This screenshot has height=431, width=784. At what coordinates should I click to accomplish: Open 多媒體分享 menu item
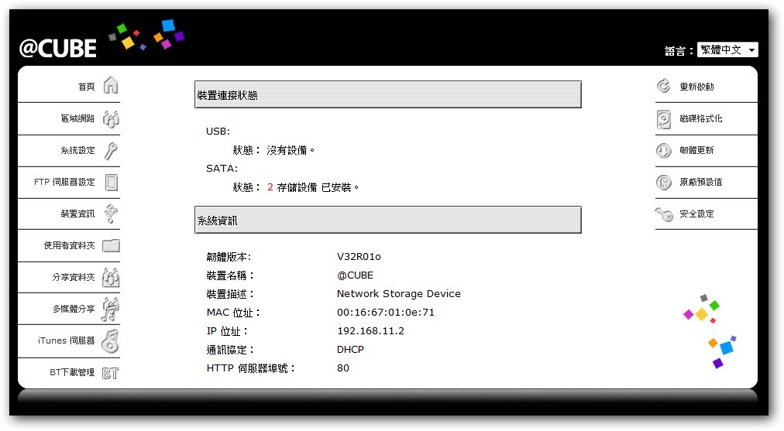coord(73,310)
